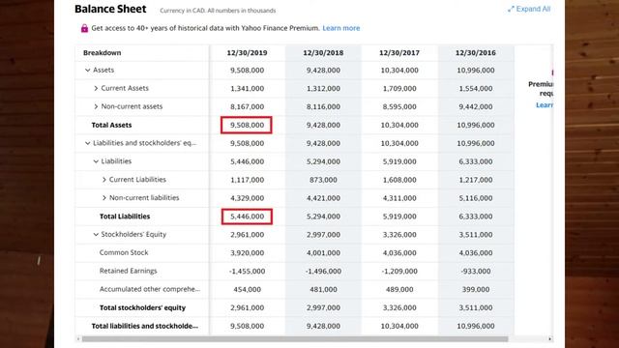Collapse the Stockholders' Equity row
Screen dimensions: 619x348
(96, 234)
